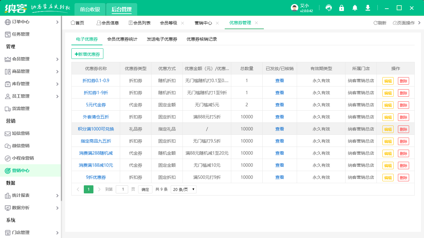
Task: Open the notification bell icon
Action: pos(355,8)
